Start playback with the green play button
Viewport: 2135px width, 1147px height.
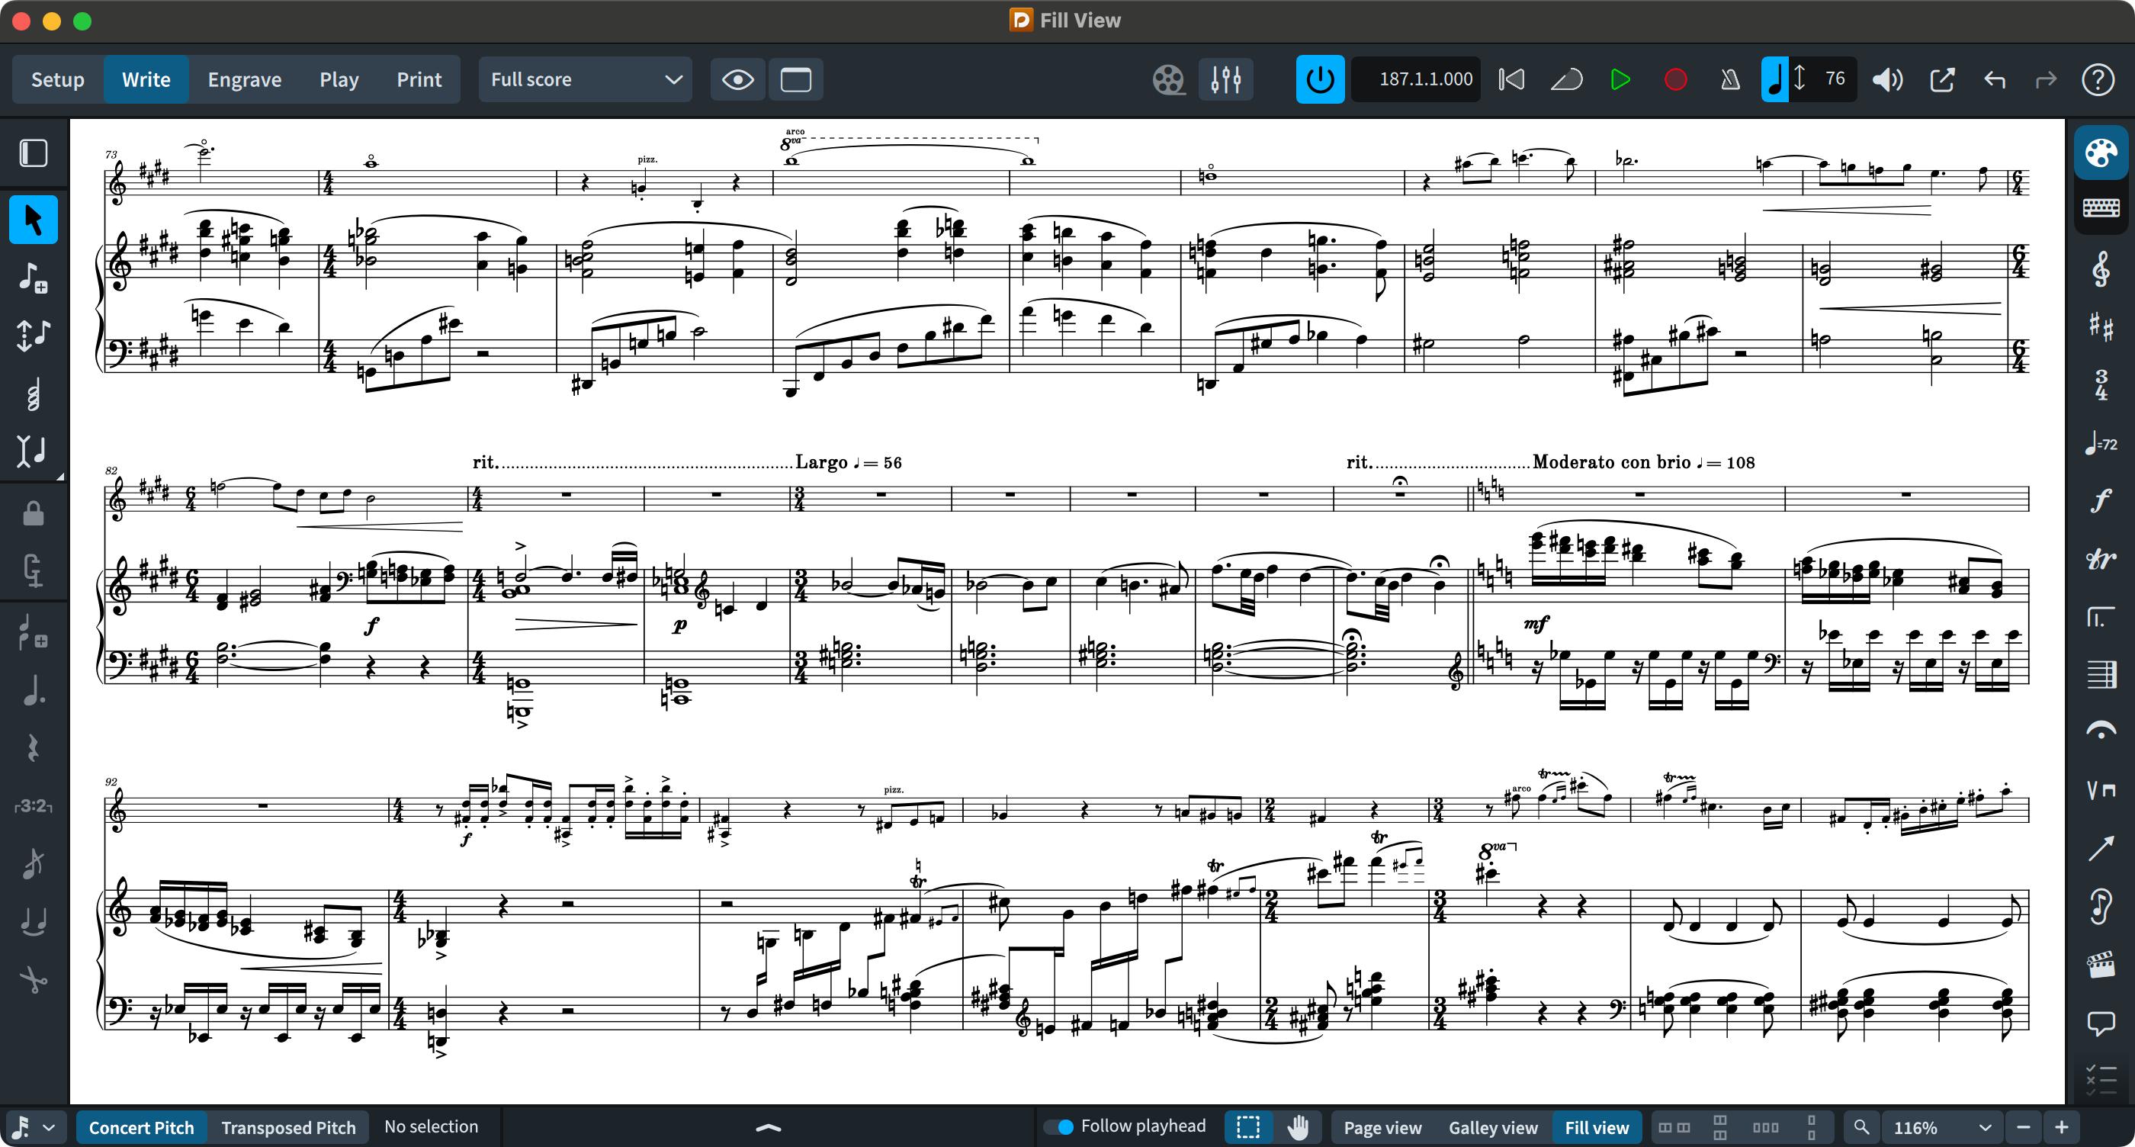(x=1620, y=79)
